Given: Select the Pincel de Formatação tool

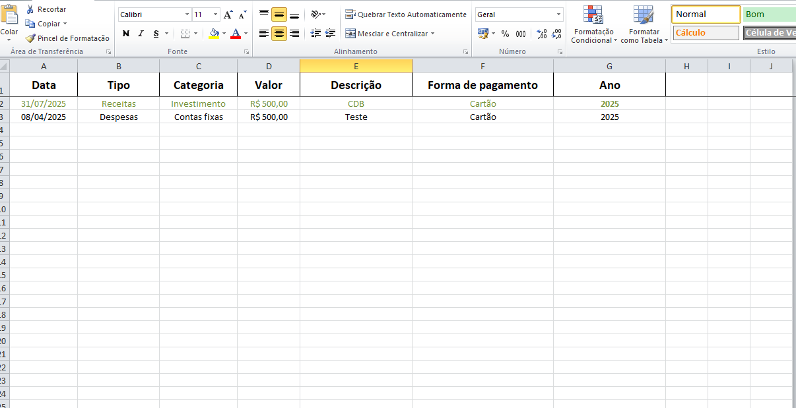Looking at the screenshot, I should [67, 38].
